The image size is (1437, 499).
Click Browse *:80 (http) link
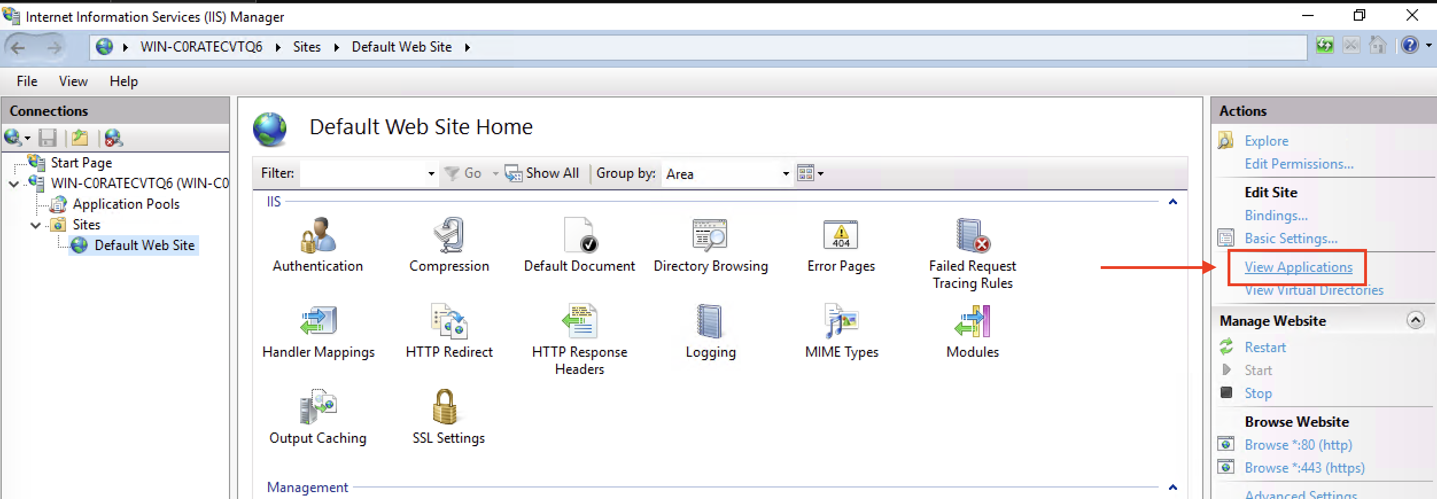point(1299,445)
